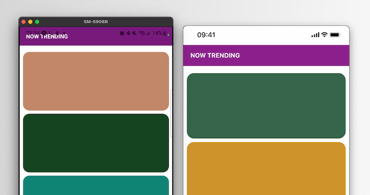Click the iOS Wi-Fi status icon
Image resolution: width=370 pixels, height=195 pixels.
point(325,34)
